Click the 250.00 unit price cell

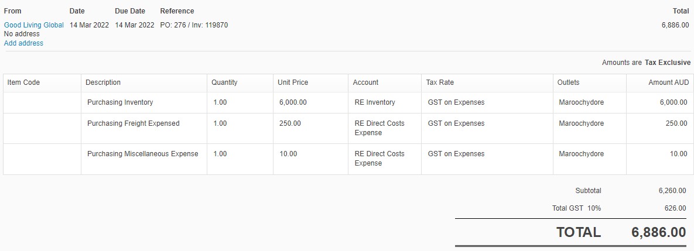tap(311, 129)
